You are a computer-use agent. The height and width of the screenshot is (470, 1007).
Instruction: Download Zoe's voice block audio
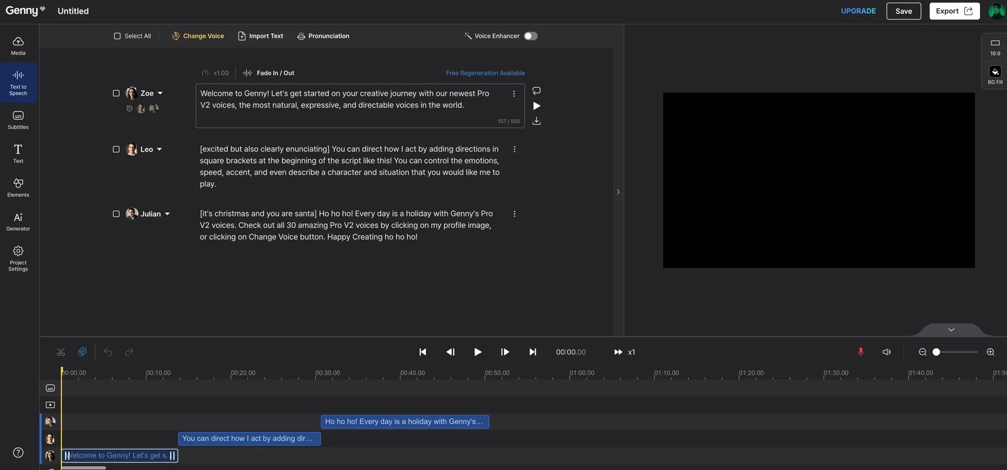pos(536,121)
